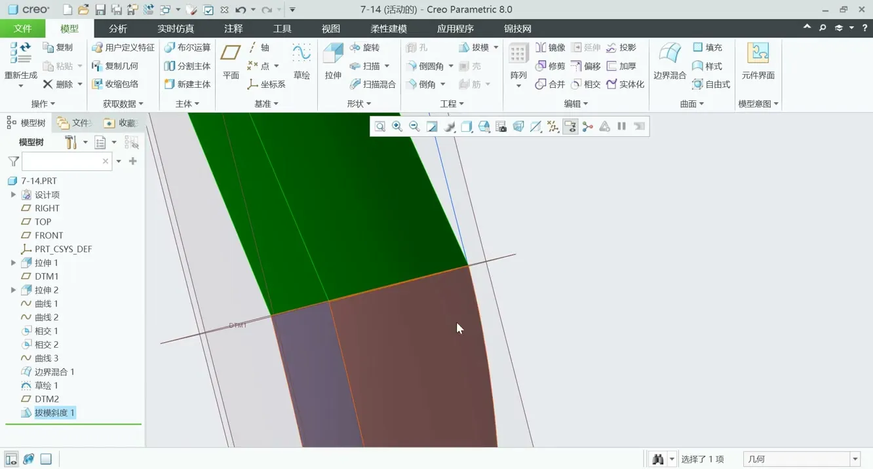
Task: Select the Mirror (镜像) tool
Action: 550,48
